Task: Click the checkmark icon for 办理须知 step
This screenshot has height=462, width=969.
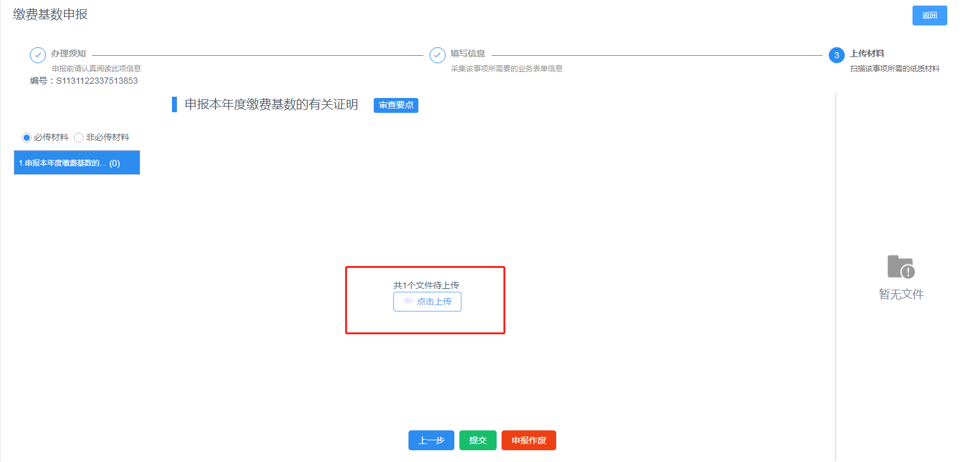Action: pos(38,55)
